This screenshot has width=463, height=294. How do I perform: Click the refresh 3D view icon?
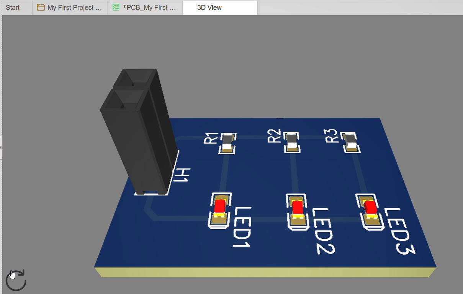click(16, 280)
